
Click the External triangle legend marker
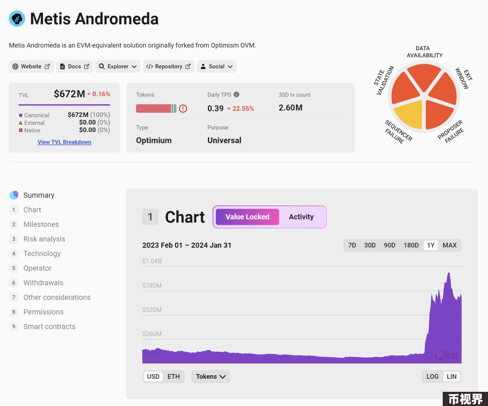click(21, 123)
